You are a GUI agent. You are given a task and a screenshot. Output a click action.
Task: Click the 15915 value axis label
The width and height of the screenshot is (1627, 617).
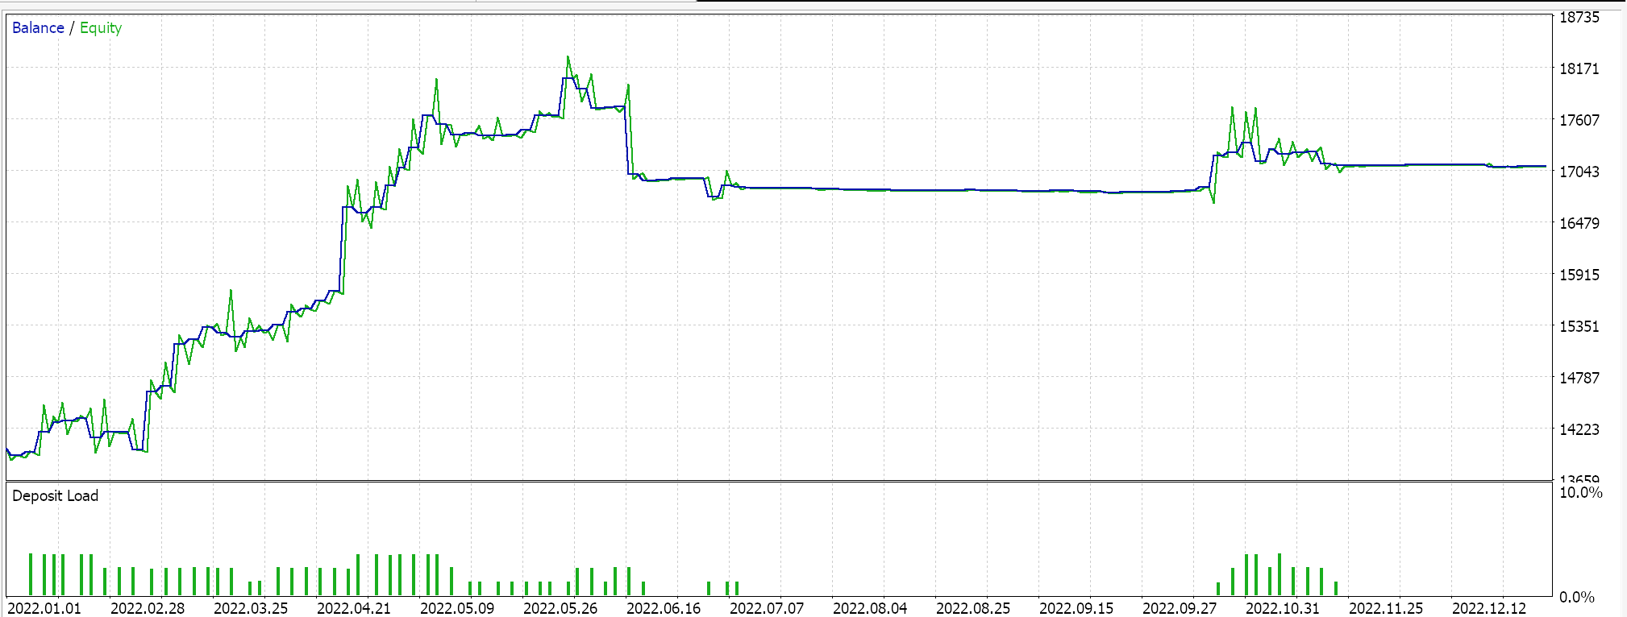coord(1579,275)
